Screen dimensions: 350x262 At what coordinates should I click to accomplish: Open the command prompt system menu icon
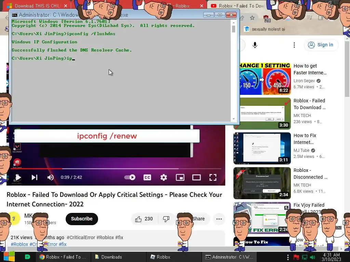tap(14, 15)
